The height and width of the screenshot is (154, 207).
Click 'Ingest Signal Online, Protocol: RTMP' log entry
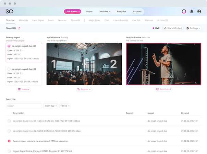tap(42, 151)
